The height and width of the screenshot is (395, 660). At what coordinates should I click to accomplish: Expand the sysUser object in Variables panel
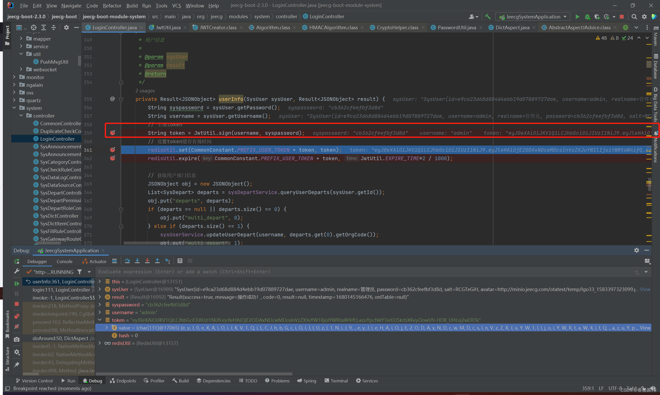pyautogui.click(x=100, y=289)
